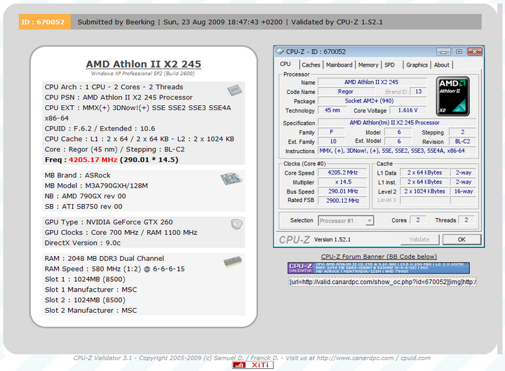Click the CPU-Z Forum Banner BB Code link
Viewport: 505px width, 371px height.
(x=379, y=257)
